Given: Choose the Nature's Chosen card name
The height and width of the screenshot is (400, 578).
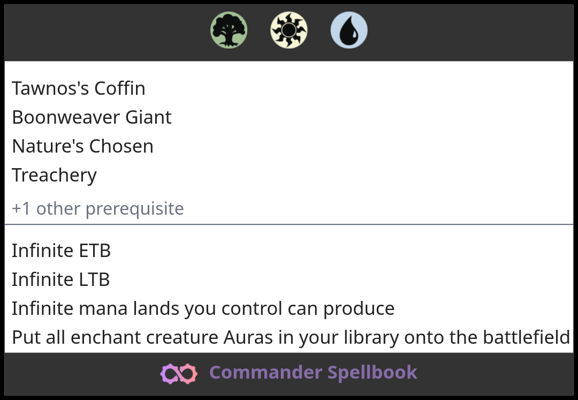Looking at the screenshot, I should click(x=82, y=146).
